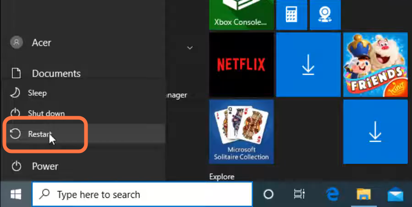
Task: Open the Netflix tile
Action: (x=241, y=65)
